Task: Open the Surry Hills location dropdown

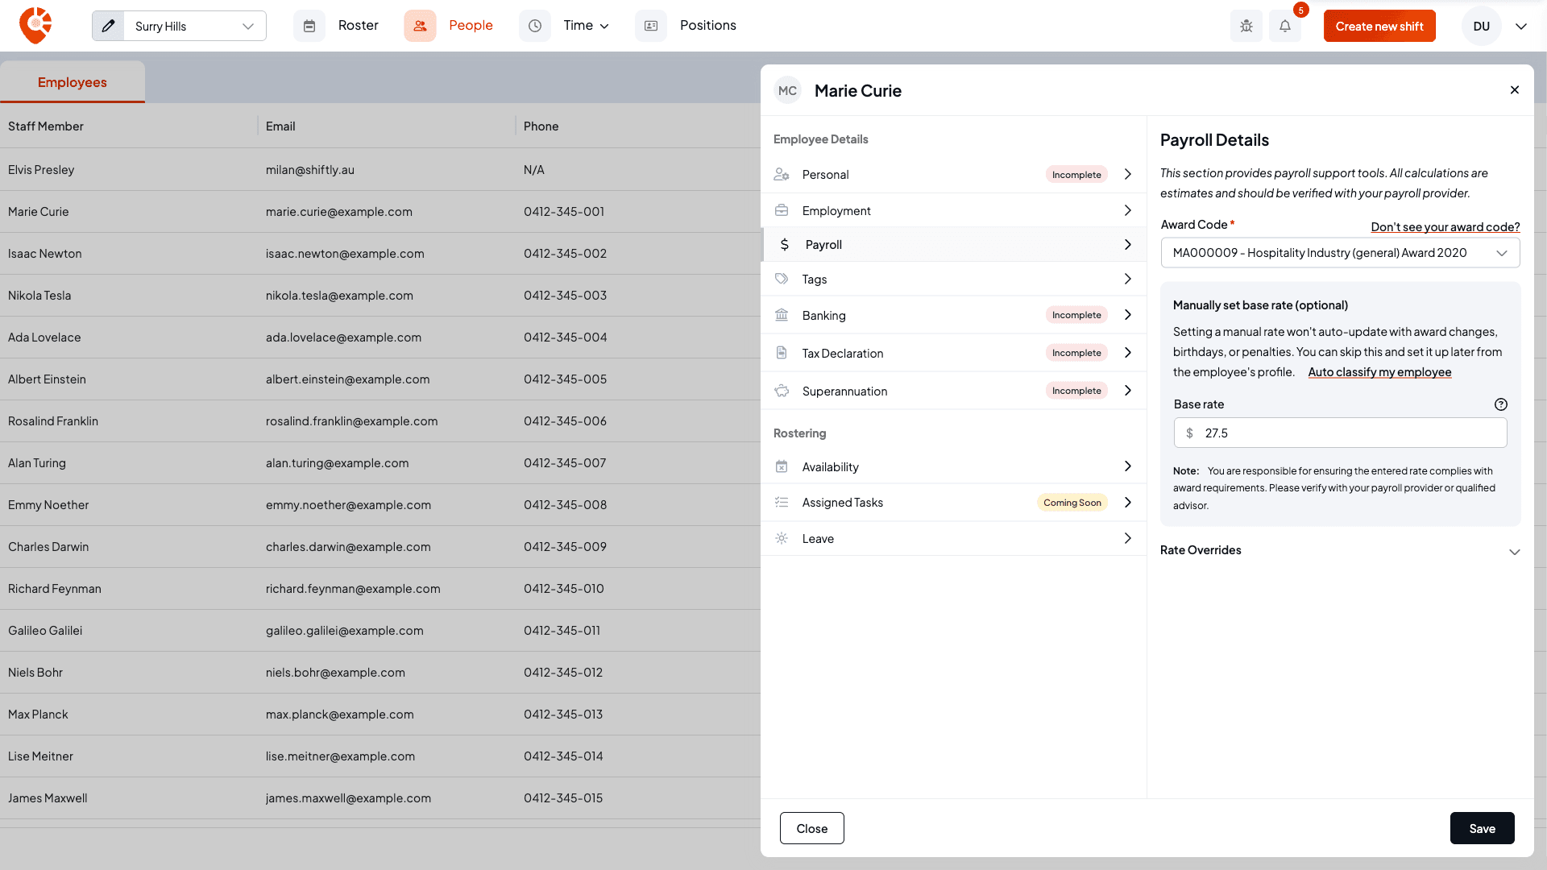Action: click(179, 26)
